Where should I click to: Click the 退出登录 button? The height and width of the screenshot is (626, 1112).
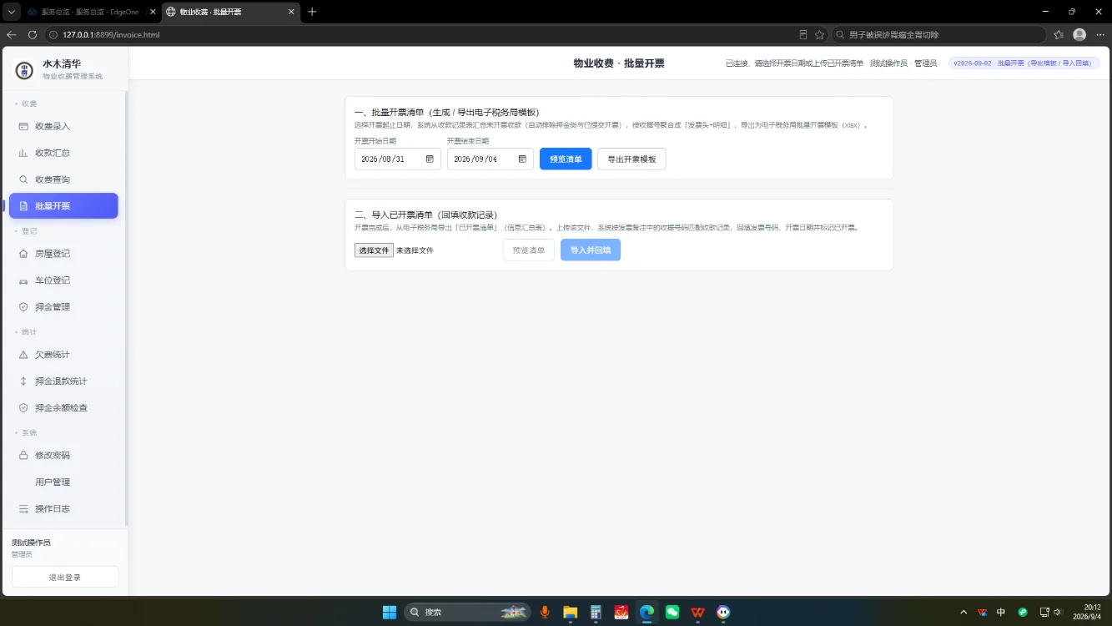click(65, 577)
